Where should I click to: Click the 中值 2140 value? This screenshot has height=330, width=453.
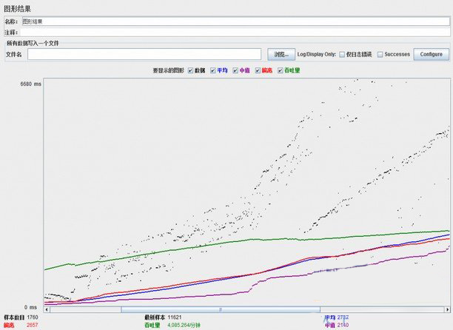(343, 325)
